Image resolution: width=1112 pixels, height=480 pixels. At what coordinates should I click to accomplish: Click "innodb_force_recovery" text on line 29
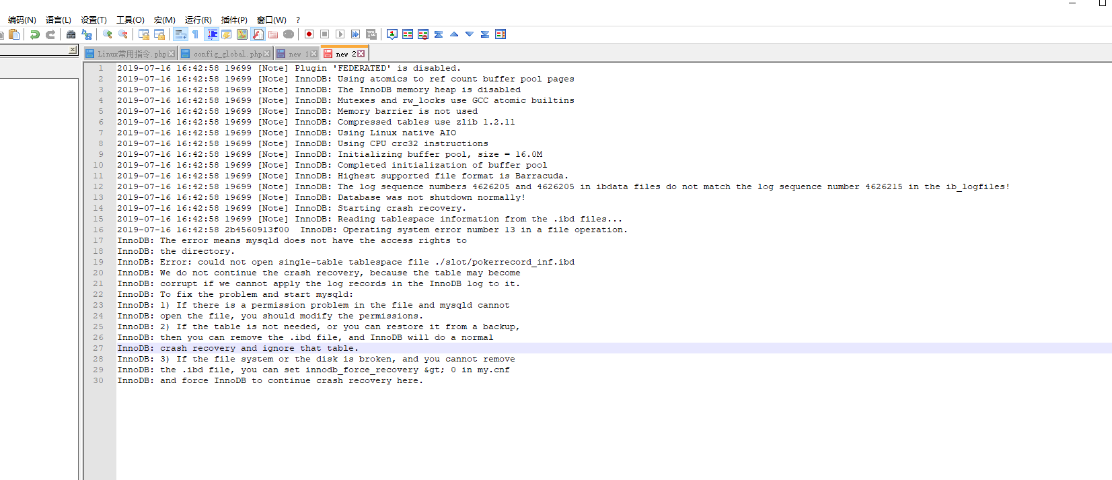(x=362, y=370)
